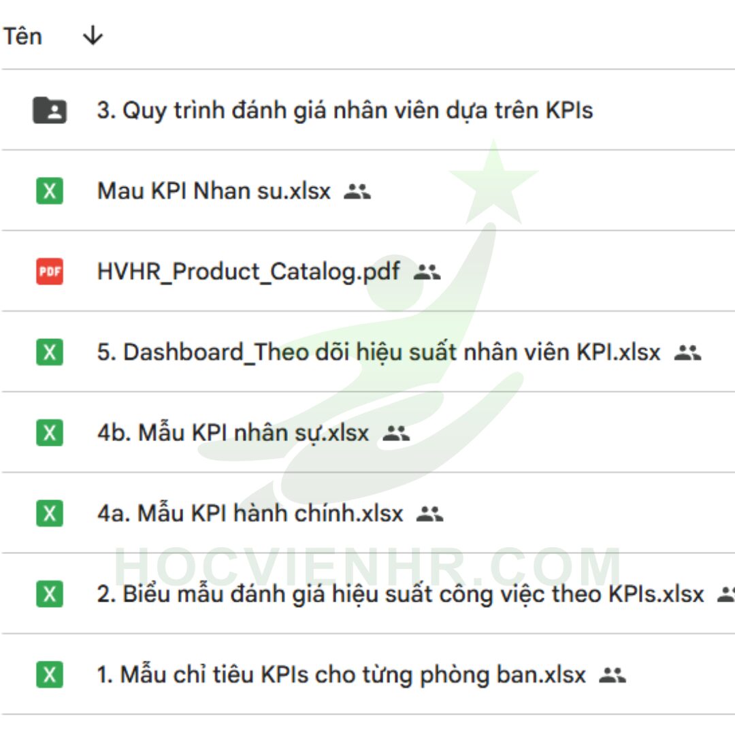Click the PDF icon of HVHR_Product_Catalog

click(x=50, y=272)
